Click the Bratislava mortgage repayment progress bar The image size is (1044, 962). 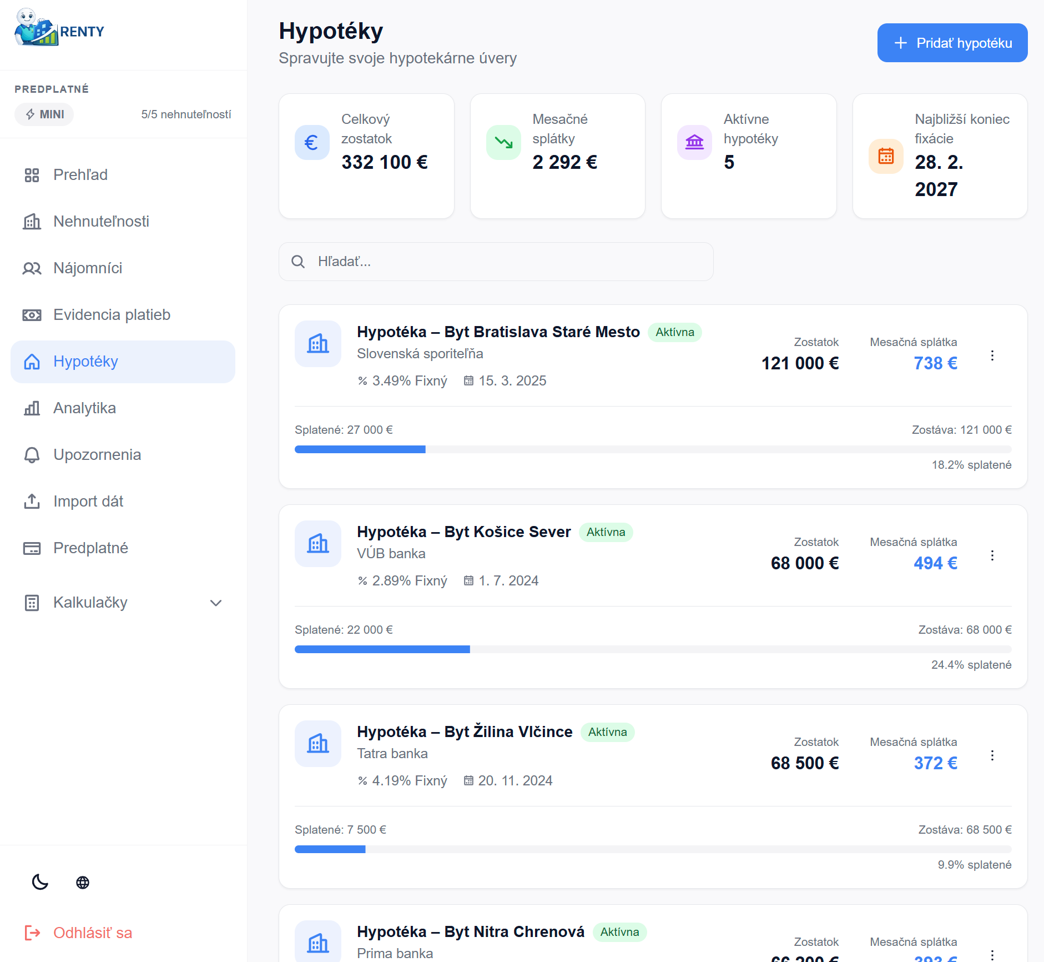click(x=653, y=449)
